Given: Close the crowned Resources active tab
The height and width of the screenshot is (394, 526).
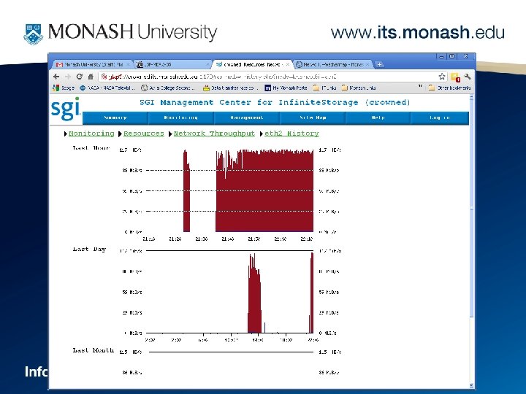Looking at the screenshot, I should [288, 64].
